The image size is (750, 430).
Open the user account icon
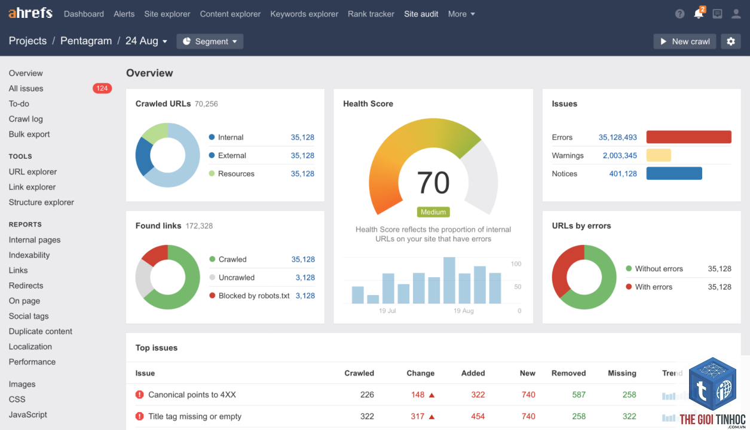click(736, 14)
